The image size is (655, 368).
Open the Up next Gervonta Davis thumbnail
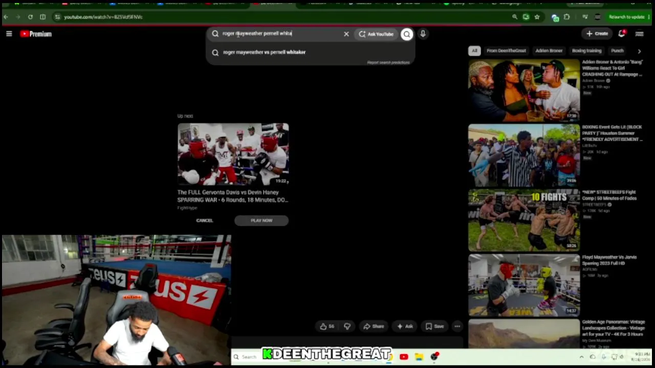tap(233, 154)
